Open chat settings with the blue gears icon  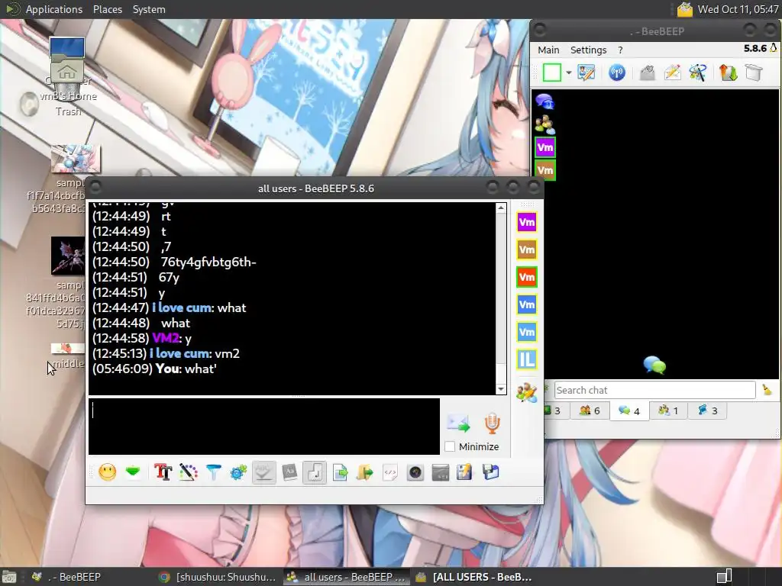click(238, 472)
